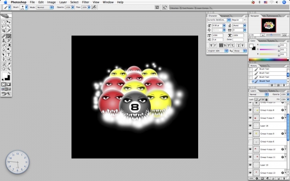The image size is (290, 181).
Task: Toggle Lock all for layer
Action: (x=266, y=99)
